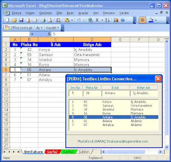The width and height of the screenshot is (171, 162).
Task: Open the Undo history dropdown arrow
Action: coord(84,20)
